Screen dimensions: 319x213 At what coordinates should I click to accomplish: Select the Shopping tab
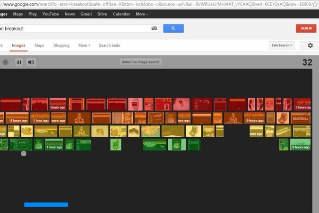[61, 45]
